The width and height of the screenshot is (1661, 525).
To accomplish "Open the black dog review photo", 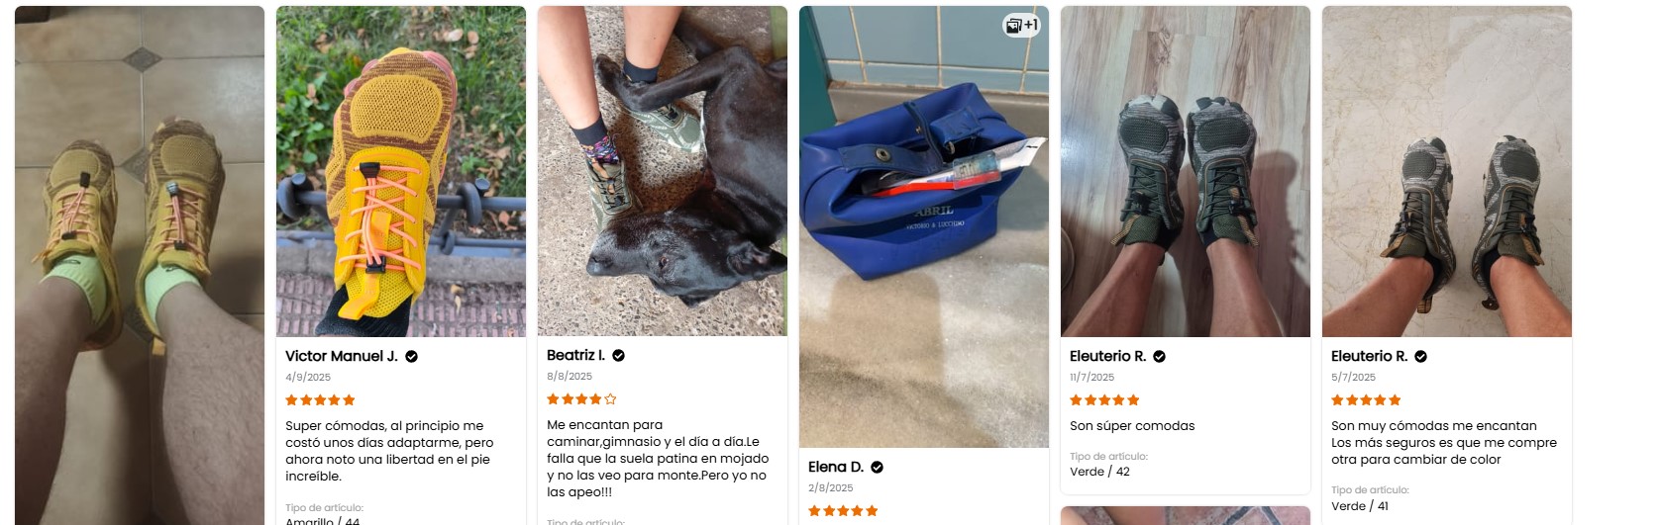I will [663, 171].
